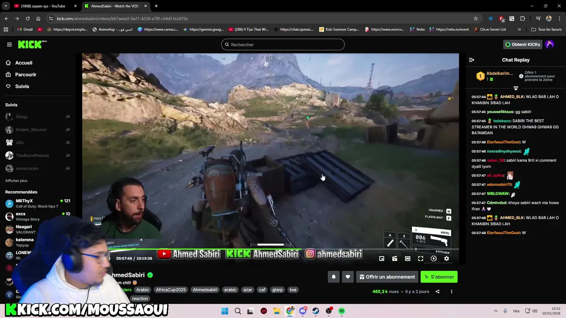Expand the gift leaderboard arrow in chat
This screenshot has height=318, width=566.
516,88
